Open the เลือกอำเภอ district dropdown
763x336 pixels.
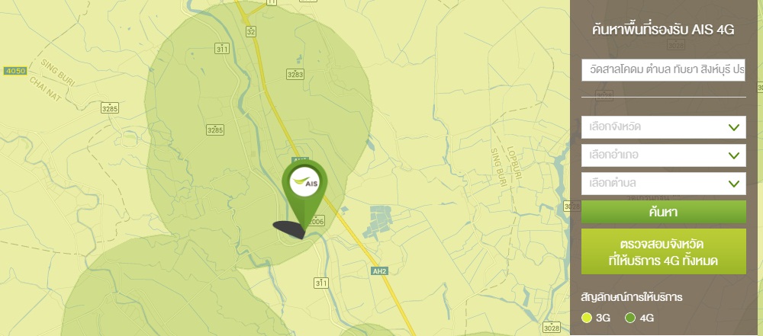tap(663, 155)
